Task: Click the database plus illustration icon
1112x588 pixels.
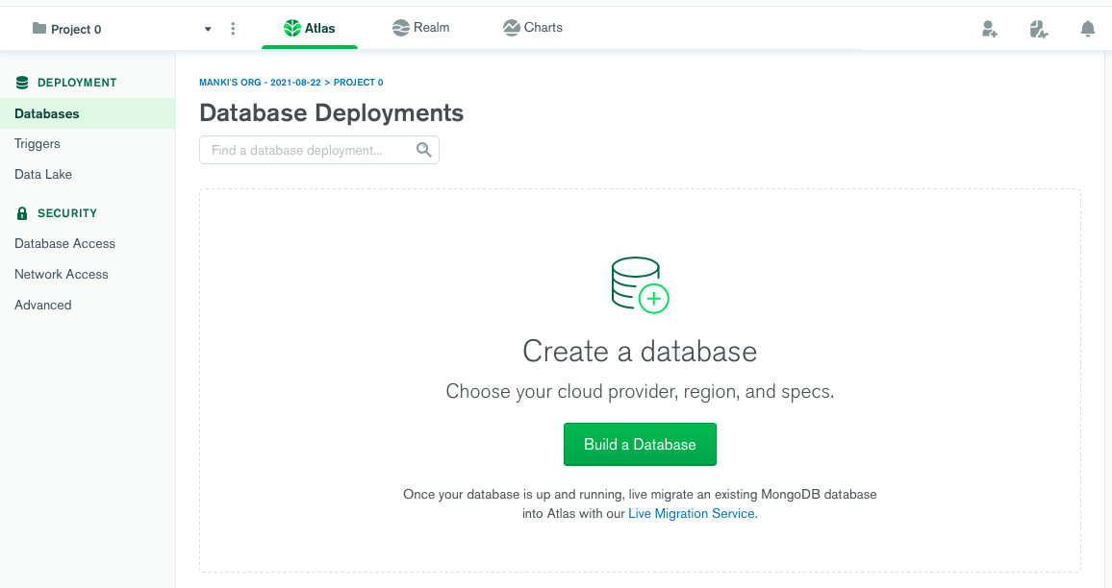Action: click(640, 284)
